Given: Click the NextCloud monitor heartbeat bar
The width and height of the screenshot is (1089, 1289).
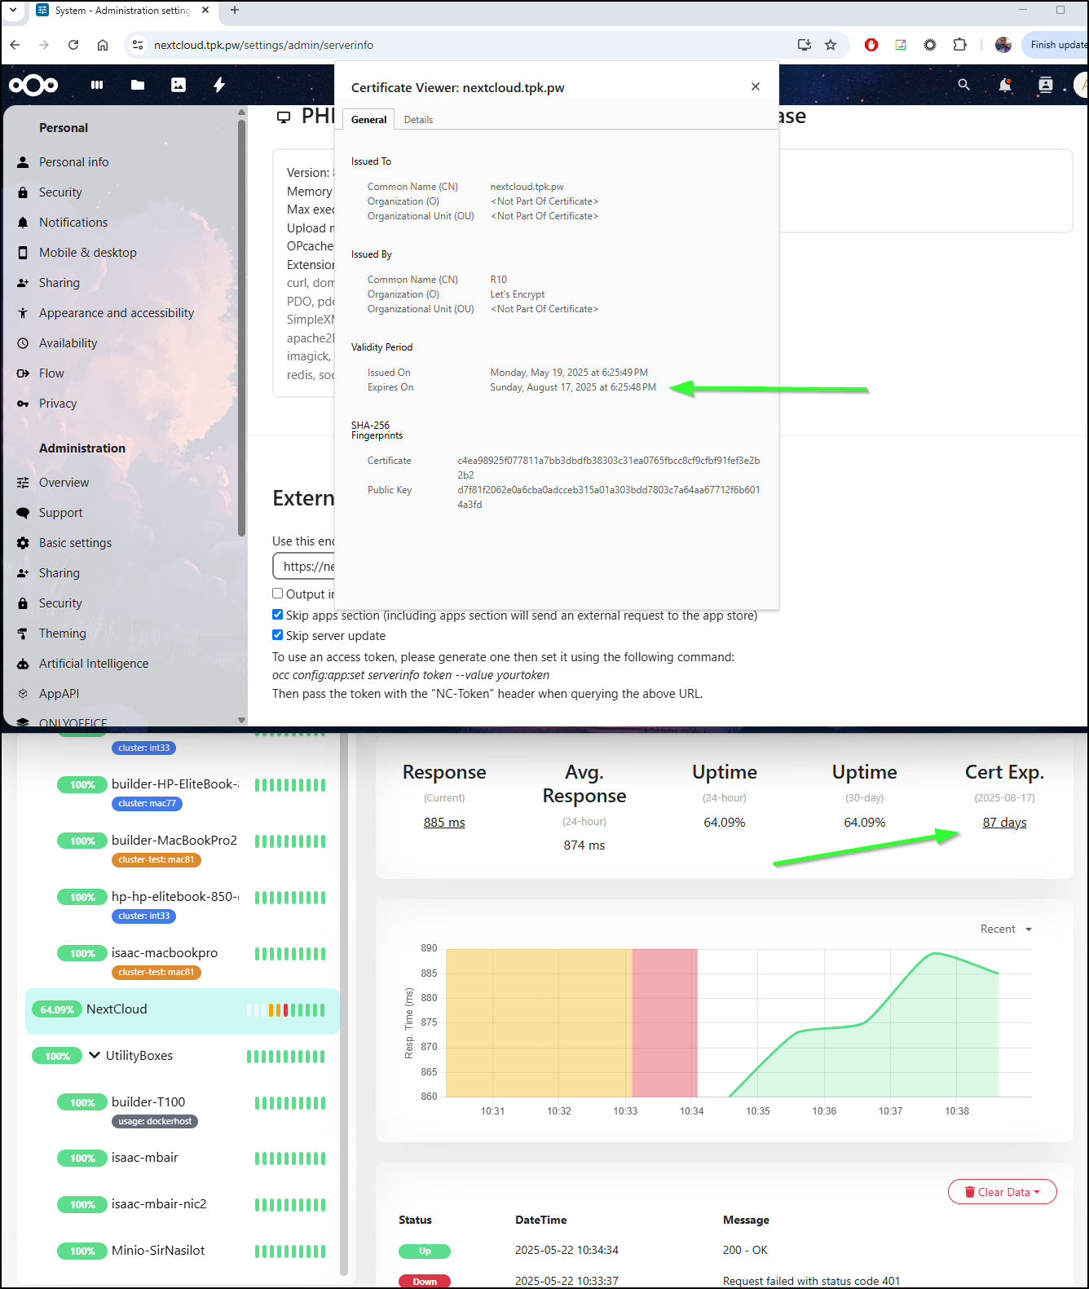Looking at the screenshot, I should 286,1010.
